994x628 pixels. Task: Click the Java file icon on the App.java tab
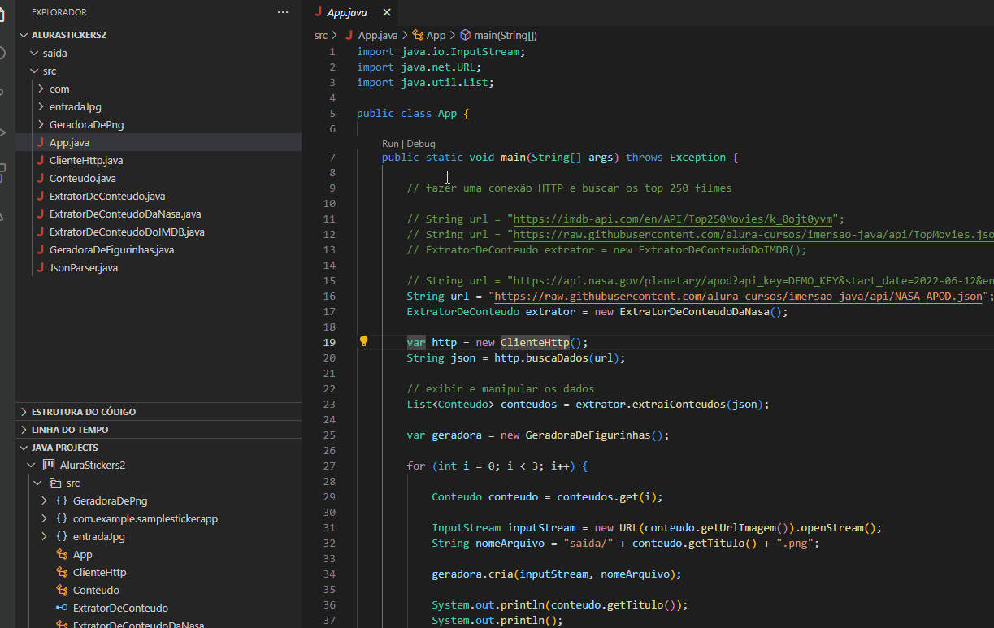(x=319, y=12)
